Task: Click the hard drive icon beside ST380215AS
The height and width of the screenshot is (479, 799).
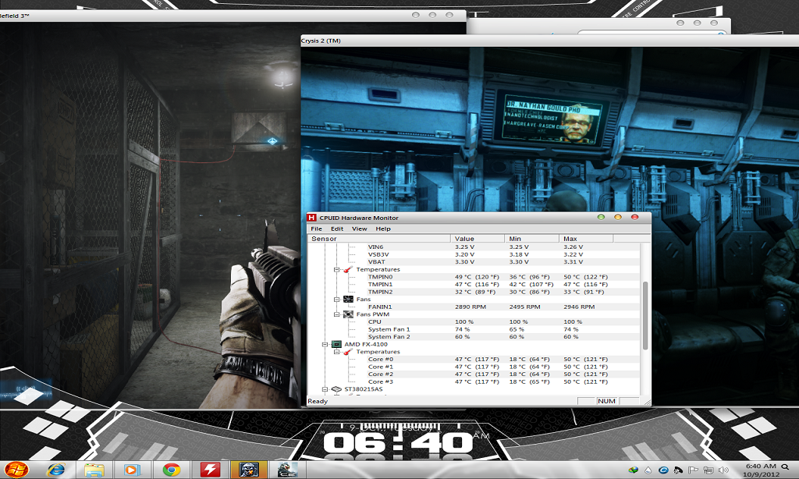Action: click(x=336, y=389)
